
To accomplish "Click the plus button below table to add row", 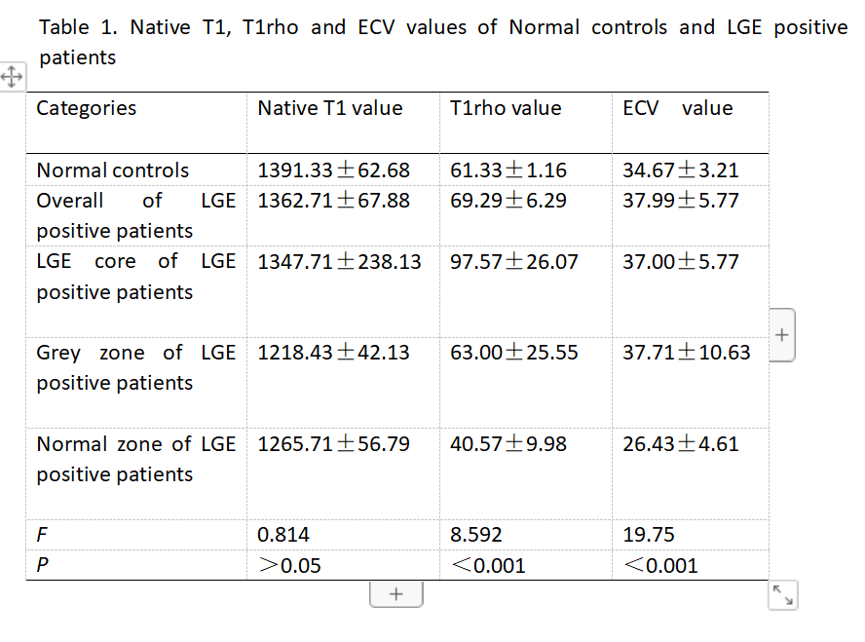I will (395, 593).
